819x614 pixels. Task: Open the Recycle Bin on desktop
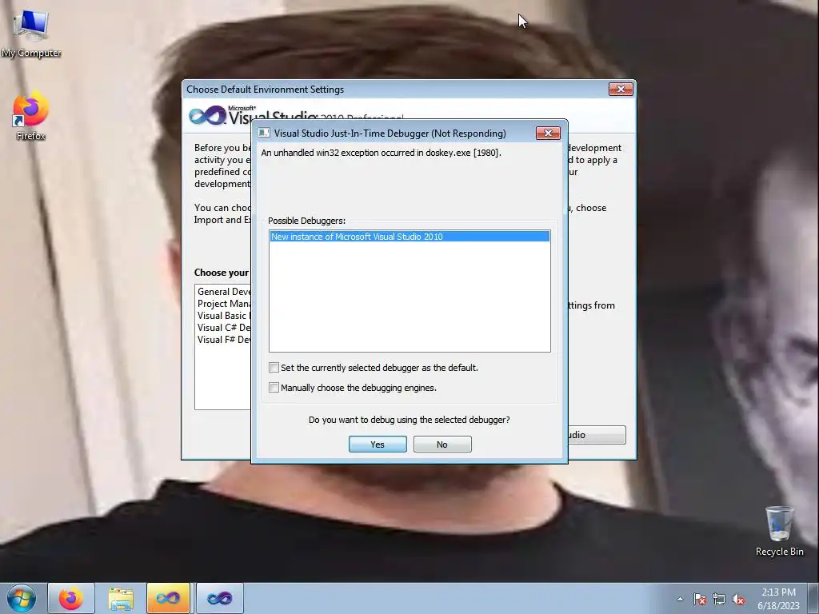click(779, 531)
